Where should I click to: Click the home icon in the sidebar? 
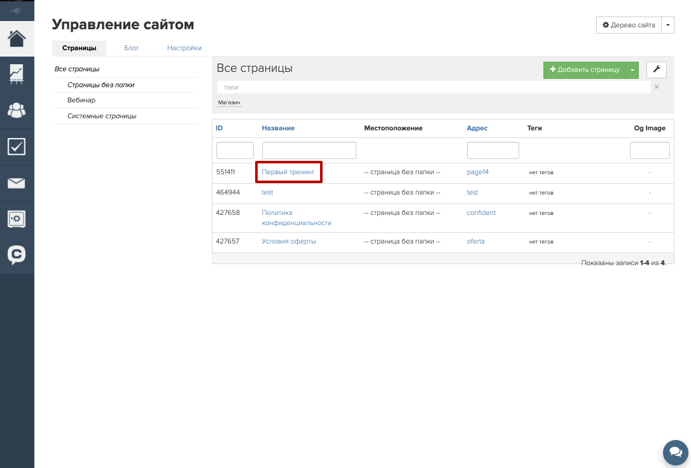[17, 38]
